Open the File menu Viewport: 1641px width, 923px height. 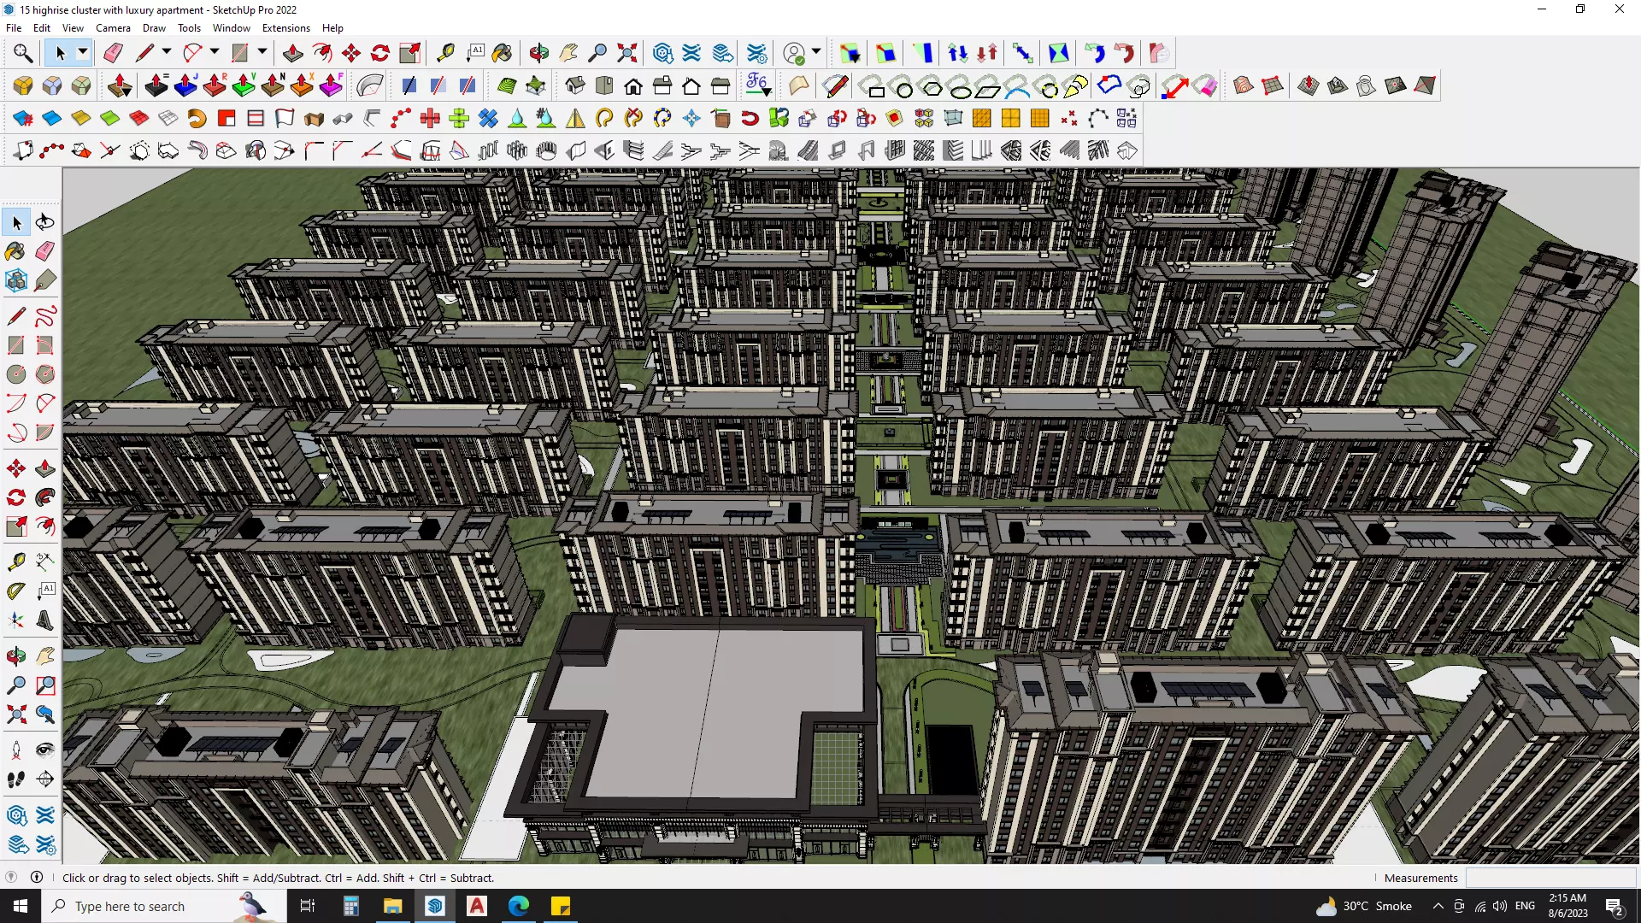tap(14, 27)
